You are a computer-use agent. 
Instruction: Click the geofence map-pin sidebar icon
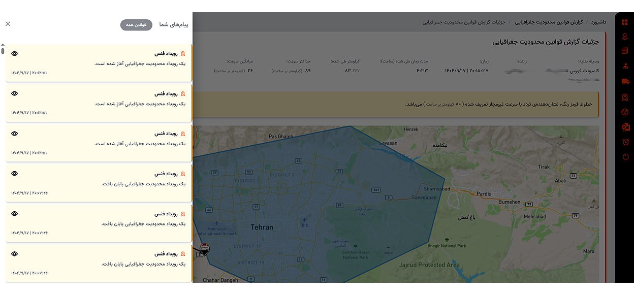click(625, 97)
